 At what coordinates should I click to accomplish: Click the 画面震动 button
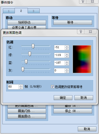tap(27, 116)
